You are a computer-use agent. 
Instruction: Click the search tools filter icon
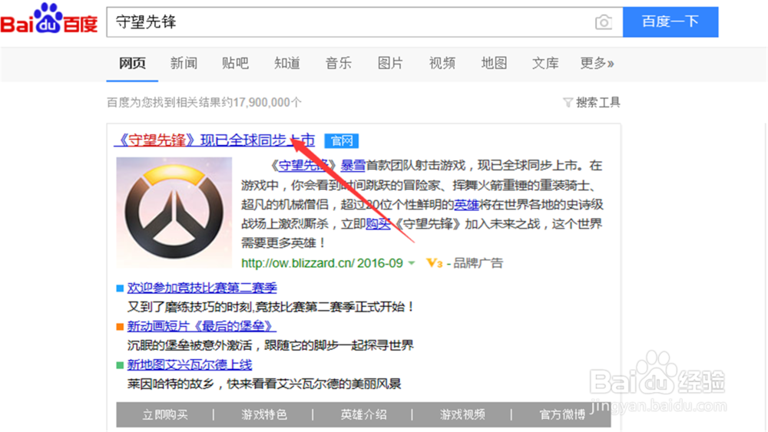tap(568, 102)
